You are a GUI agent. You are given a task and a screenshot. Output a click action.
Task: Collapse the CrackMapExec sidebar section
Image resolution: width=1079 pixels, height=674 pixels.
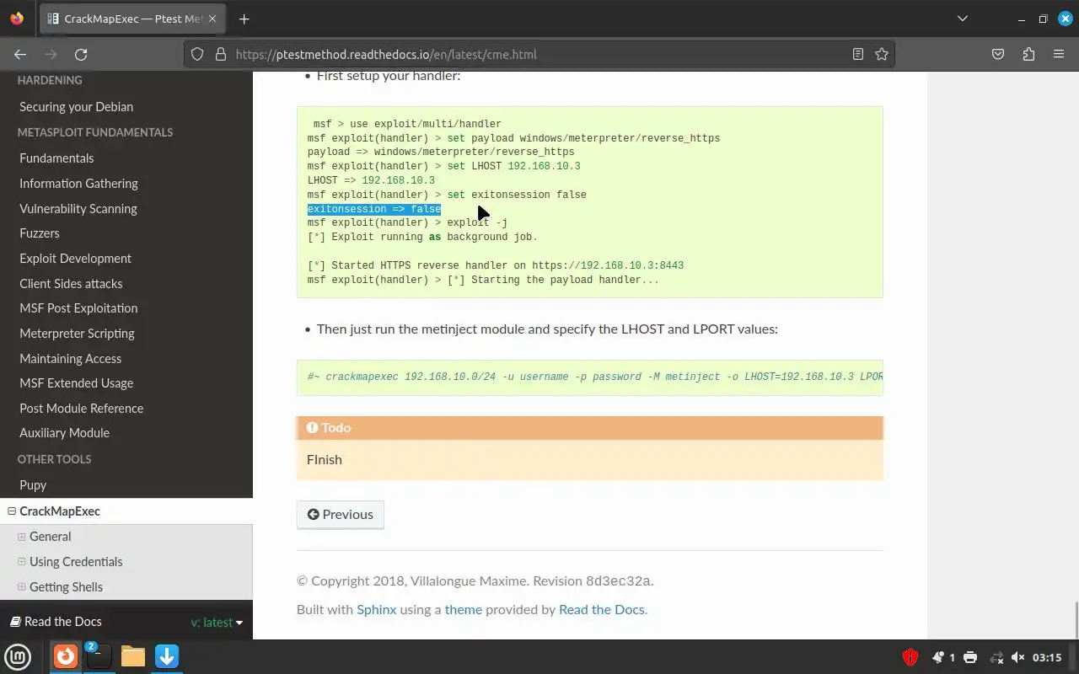coord(12,511)
